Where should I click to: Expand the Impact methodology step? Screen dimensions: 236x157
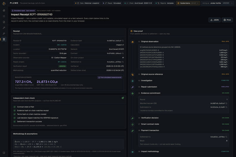(184, 152)
